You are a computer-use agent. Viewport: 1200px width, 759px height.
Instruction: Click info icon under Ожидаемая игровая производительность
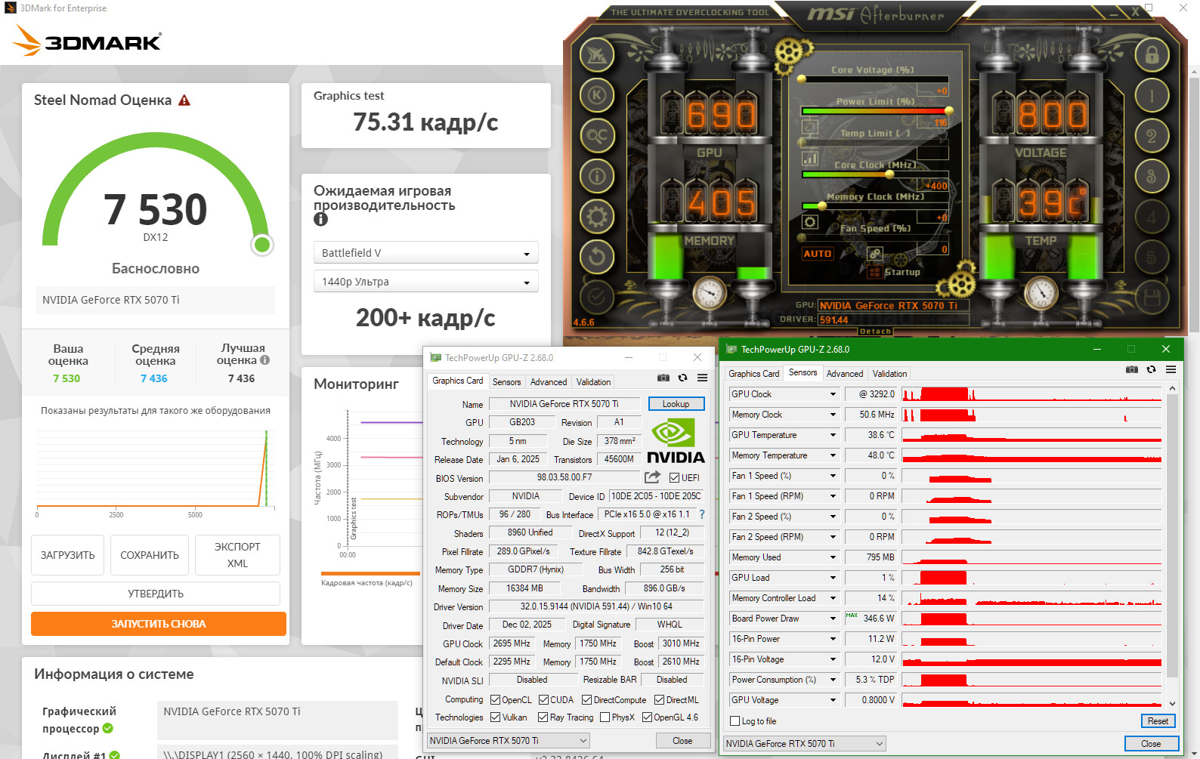click(321, 219)
